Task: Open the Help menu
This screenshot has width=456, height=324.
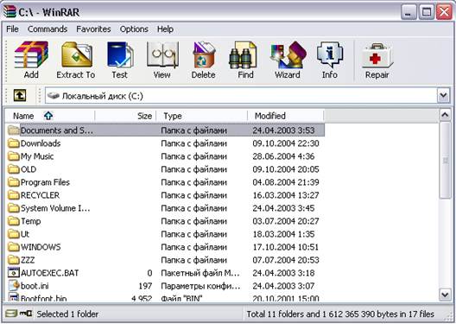Action: pos(165,29)
